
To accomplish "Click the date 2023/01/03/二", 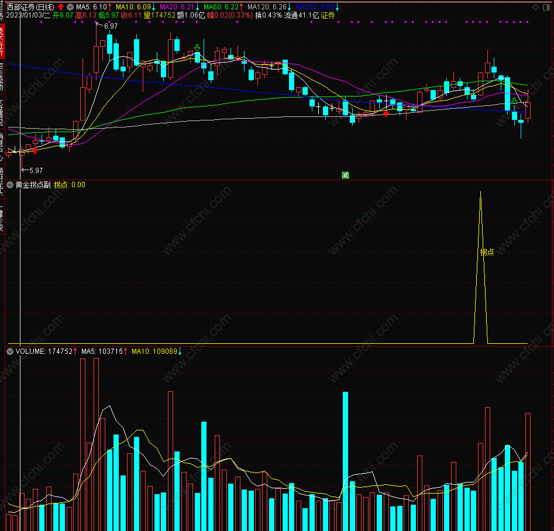I will coord(28,15).
